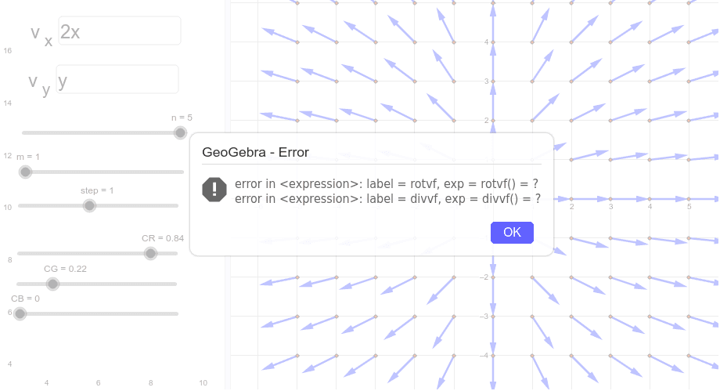The image size is (720, 391).
Task: Click the m = 1 slider handle
Action: pos(25,172)
